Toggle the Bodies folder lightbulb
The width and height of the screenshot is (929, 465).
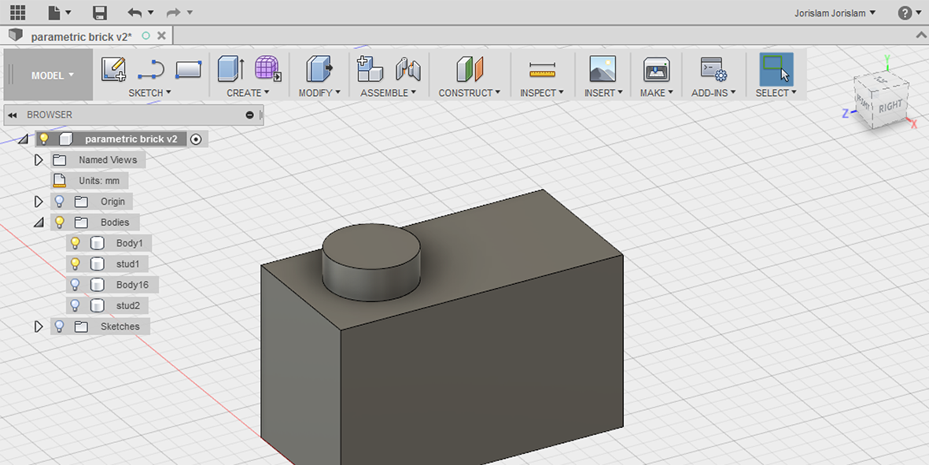pyautogui.click(x=59, y=222)
